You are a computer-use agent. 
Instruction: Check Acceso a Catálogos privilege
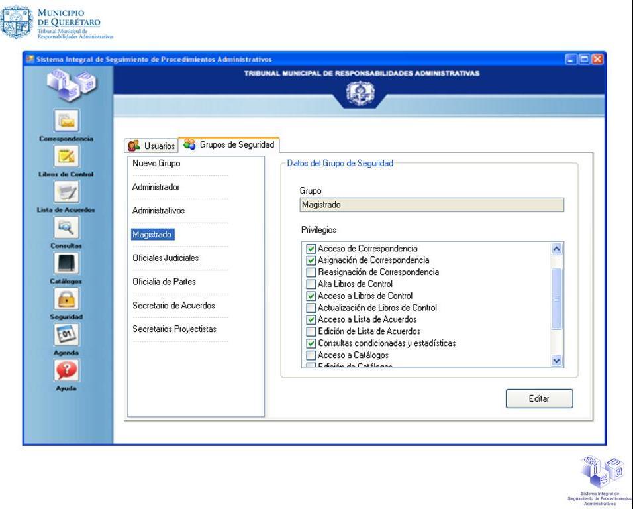311,355
